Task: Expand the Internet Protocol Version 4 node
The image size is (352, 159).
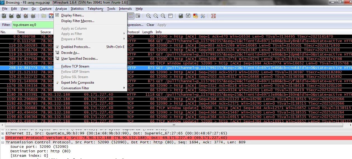Action: click(x=3, y=138)
